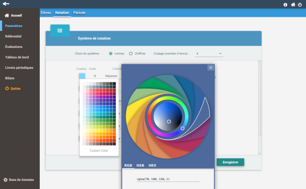Go back using the top-left arrow
The image size is (306, 189).
pyautogui.click(x=6, y=4)
